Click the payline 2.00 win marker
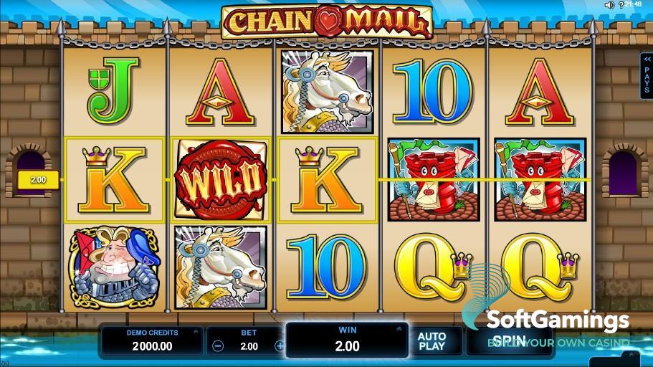 38,179
